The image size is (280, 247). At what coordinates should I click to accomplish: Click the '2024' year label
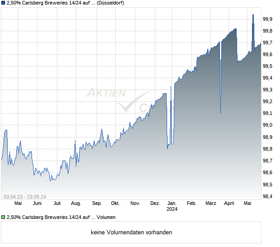pyautogui.click(x=172, y=209)
